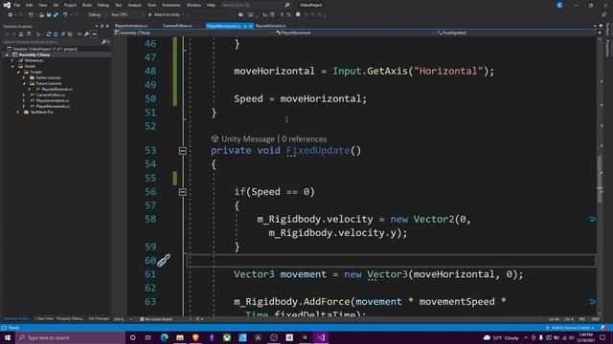613x344 pixels.
Task: Open the PlayerMovement class navigation dropdown
Action: (x=354, y=32)
